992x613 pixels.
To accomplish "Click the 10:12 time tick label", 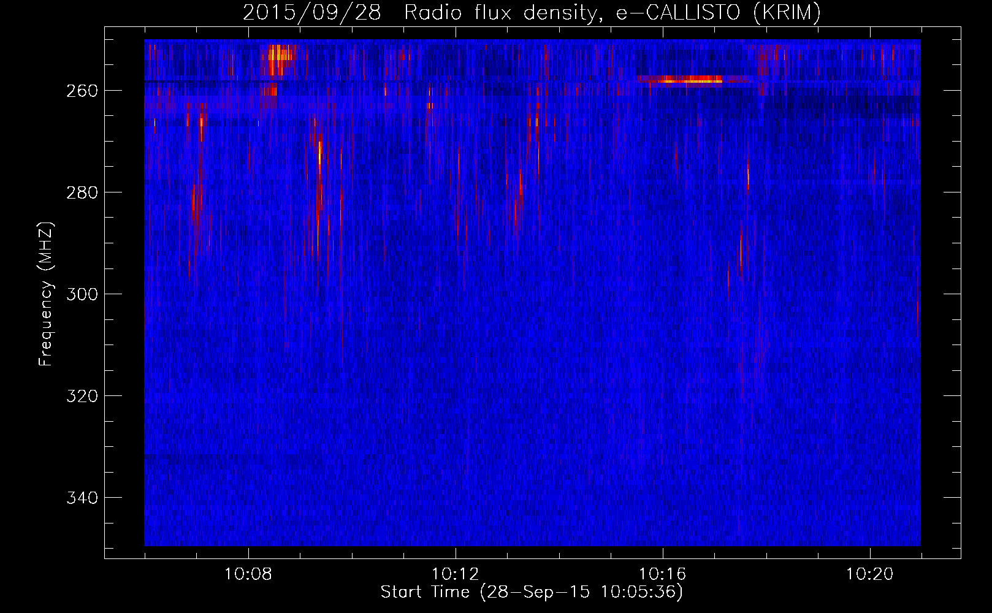I will coord(456,574).
